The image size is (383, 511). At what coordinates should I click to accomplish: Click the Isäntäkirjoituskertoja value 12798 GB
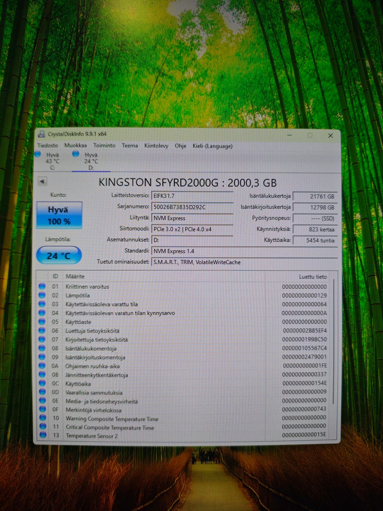click(x=315, y=208)
